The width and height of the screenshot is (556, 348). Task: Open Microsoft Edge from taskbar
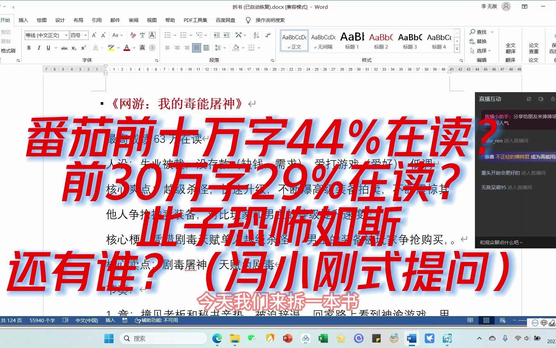[217, 338]
